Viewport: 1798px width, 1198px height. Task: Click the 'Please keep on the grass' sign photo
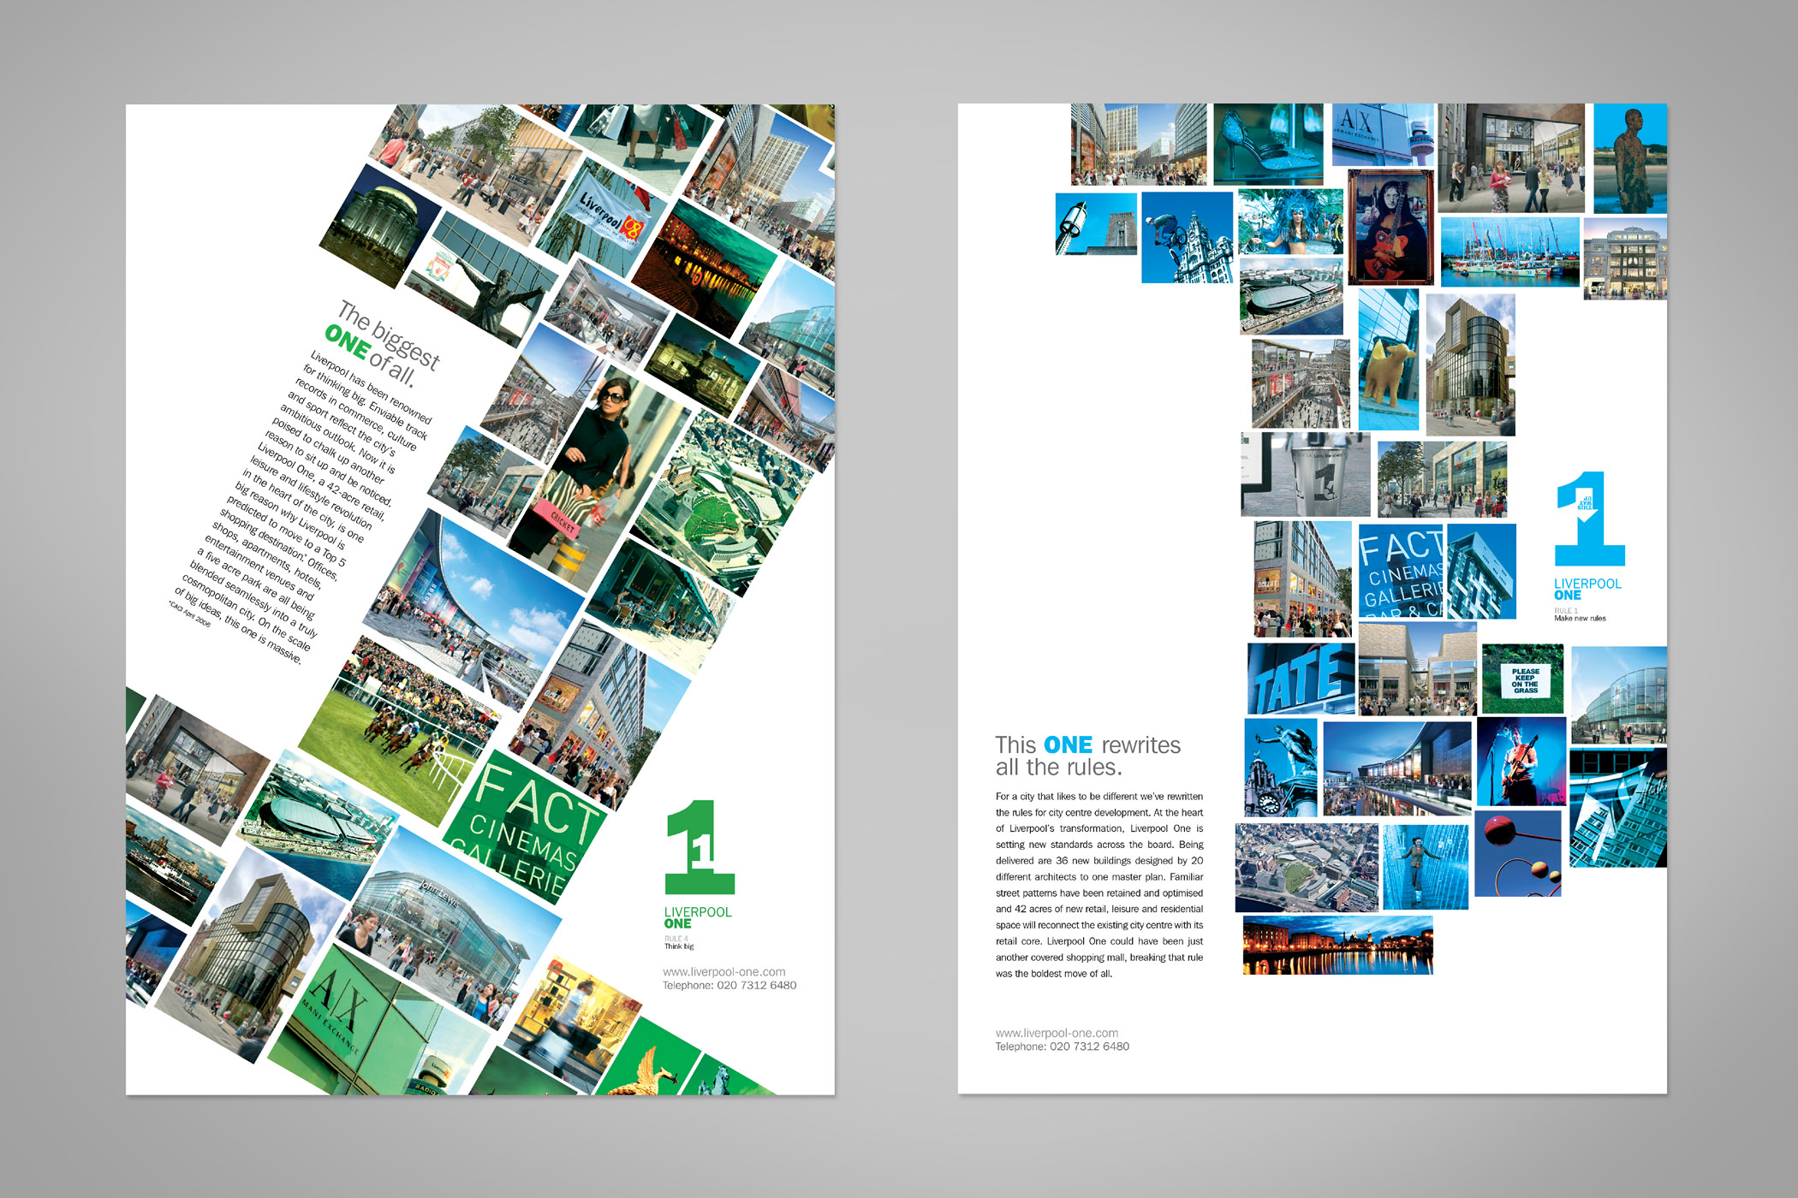tap(1522, 679)
